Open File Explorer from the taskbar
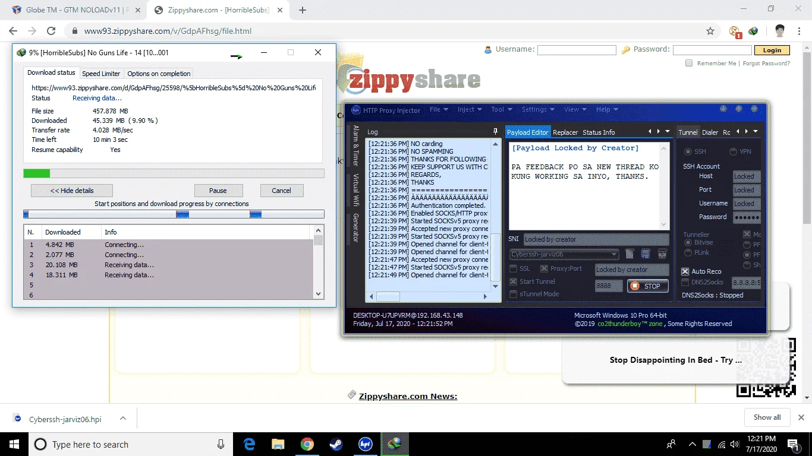Viewport: 812px width, 456px height. click(x=278, y=444)
